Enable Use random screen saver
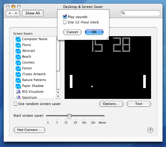The width and height of the screenshot is (166, 147). [15, 104]
